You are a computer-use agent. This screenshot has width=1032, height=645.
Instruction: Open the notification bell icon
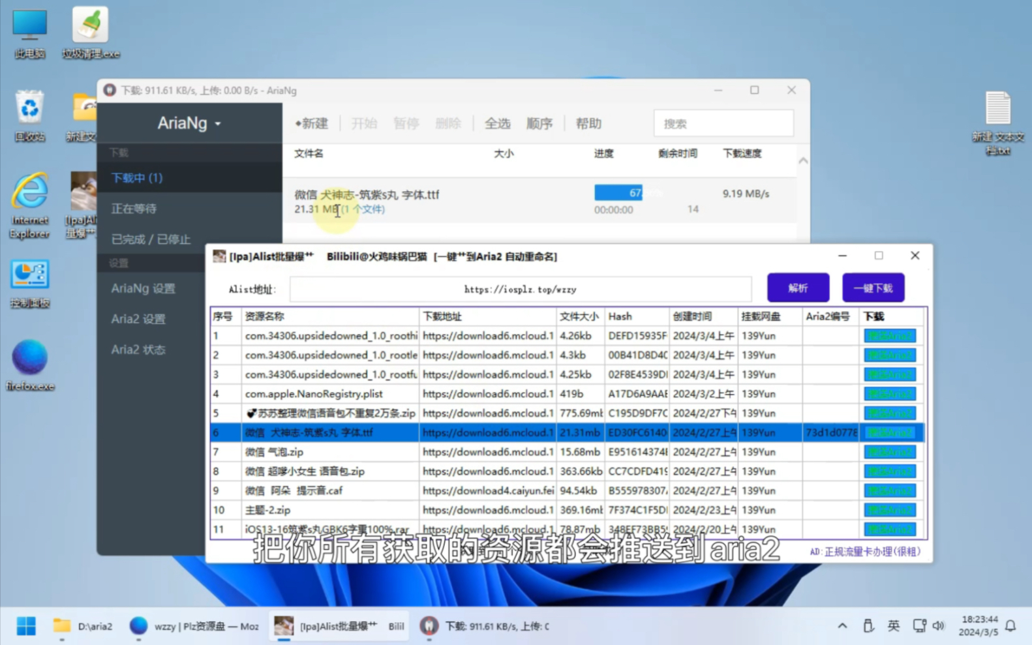[1010, 626]
